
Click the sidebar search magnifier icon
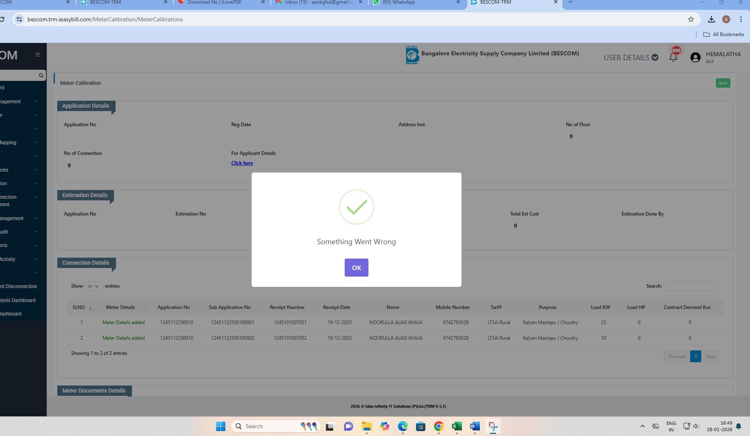coord(41,75)
